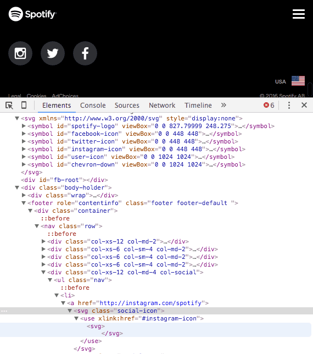Open DevTools three-dot customize menu
Viewport: 313px width, 354px height.
coord(289,105)
